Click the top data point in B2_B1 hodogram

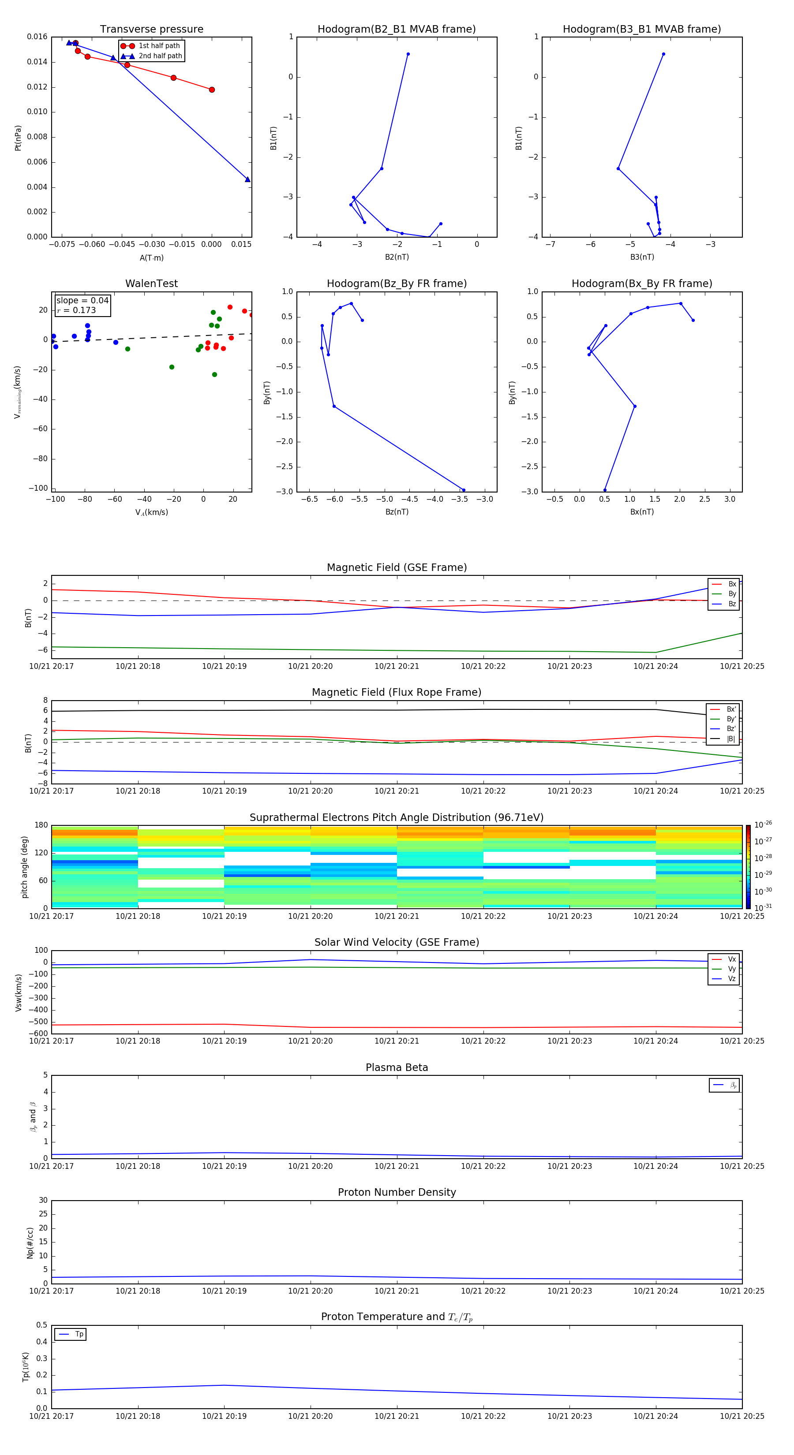[x=408, y=54]
